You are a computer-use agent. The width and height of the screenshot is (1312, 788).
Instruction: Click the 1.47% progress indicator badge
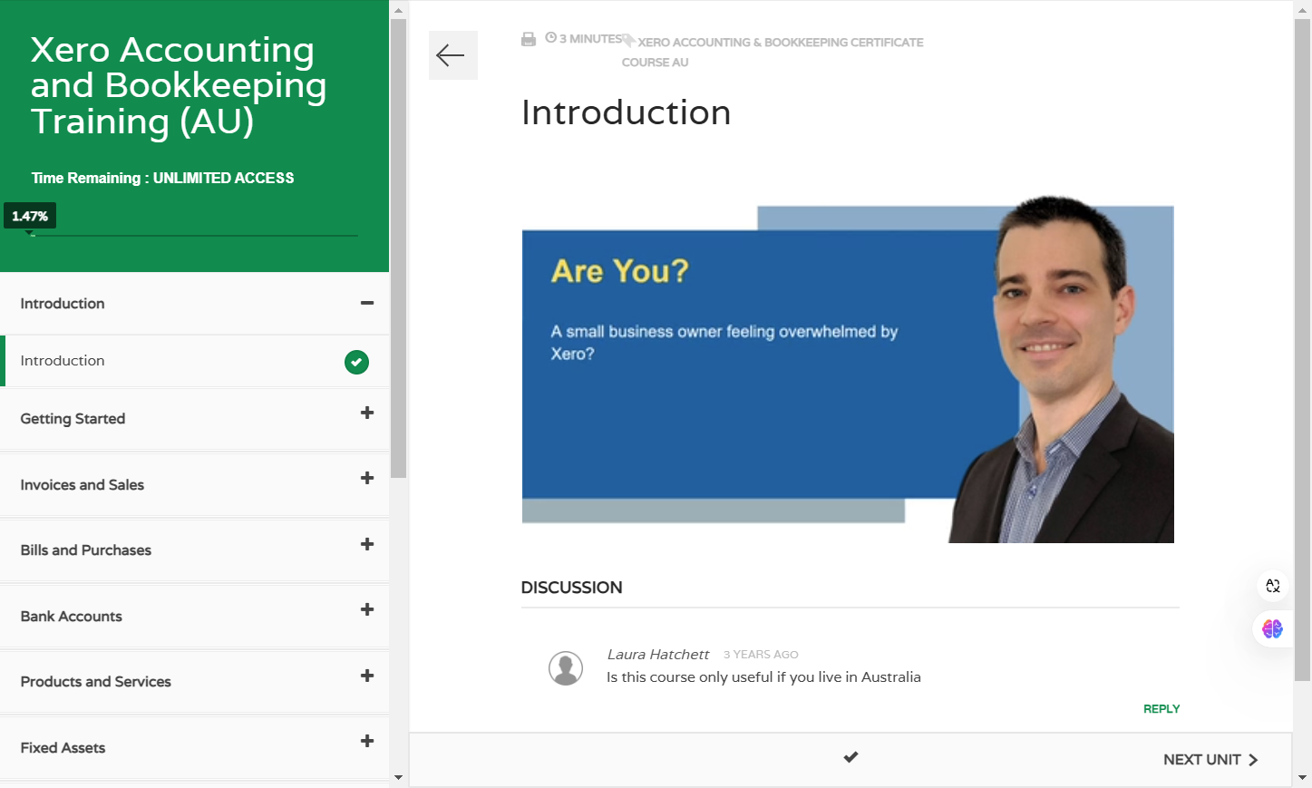[30, 216]
